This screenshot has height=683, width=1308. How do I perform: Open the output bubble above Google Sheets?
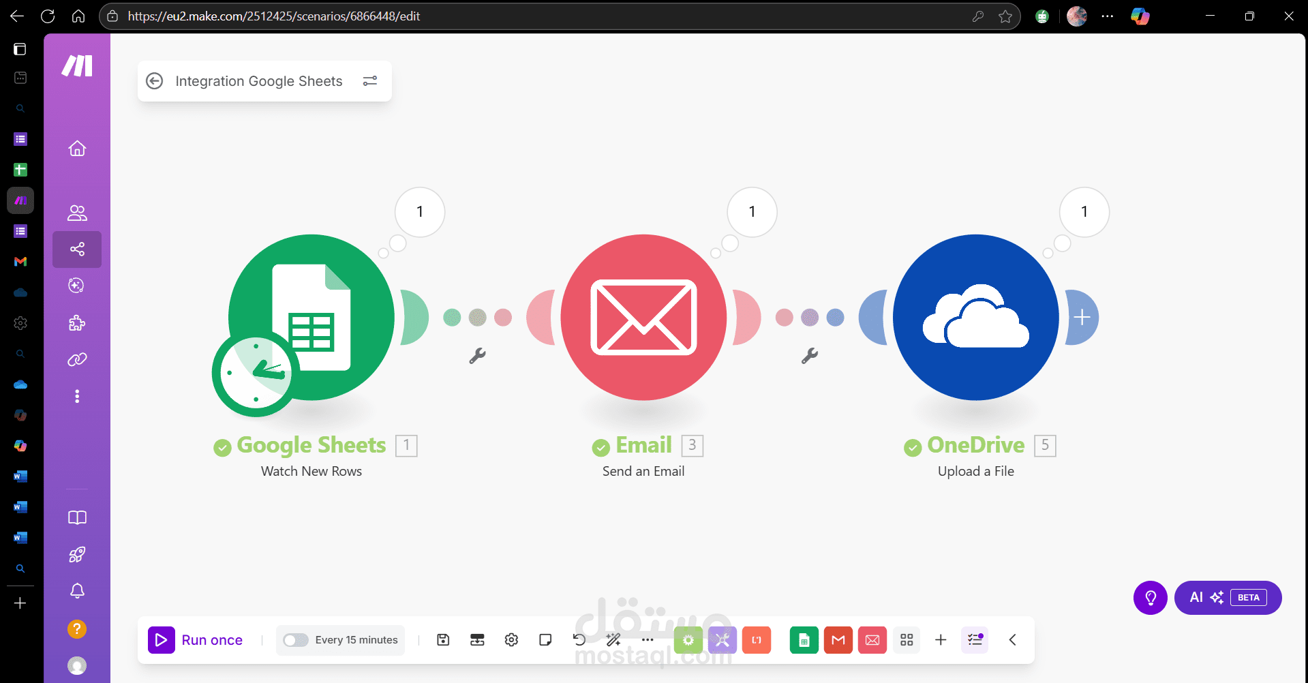[x=420, y=212]
